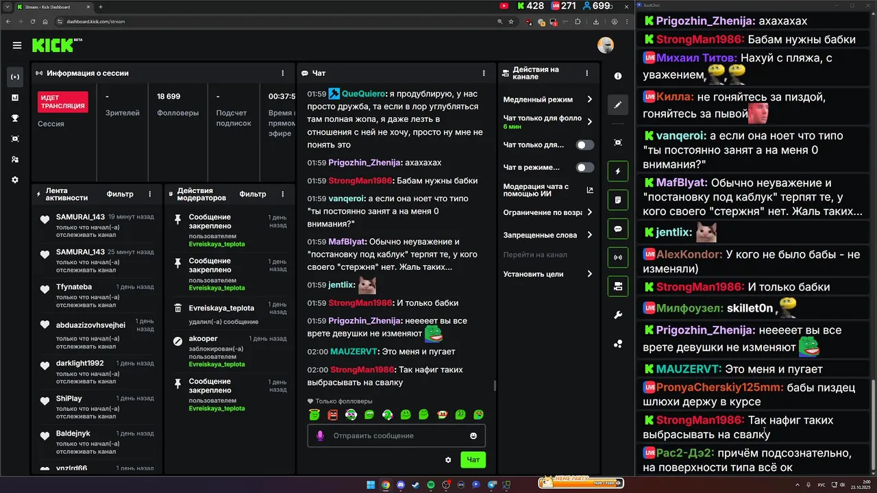Select the stream broadcast icon in left sidebar
Screen dimensions: 877x493
[x=15, y=77]
